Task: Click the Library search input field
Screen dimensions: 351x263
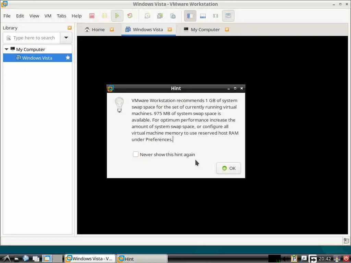Action: click(x=32, y=38)
